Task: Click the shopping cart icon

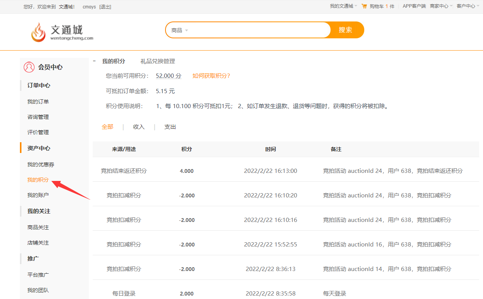Action: point(364,6)
